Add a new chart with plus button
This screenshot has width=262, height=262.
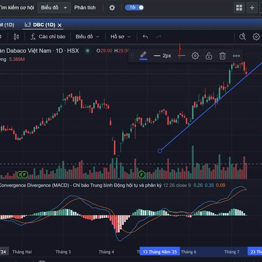coord(252,7)
